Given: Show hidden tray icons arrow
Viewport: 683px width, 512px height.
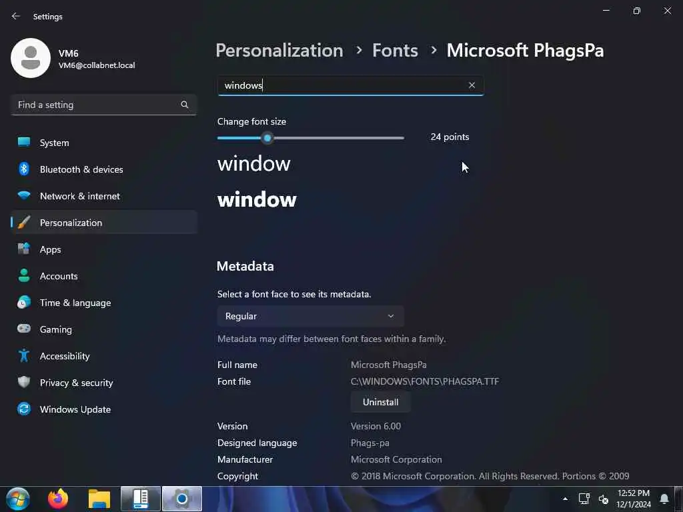Looking at the screenshot, I should [565, 499].
